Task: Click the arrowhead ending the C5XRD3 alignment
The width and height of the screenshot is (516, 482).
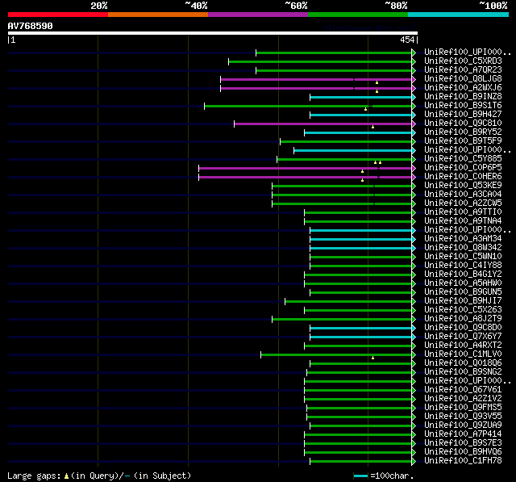Action: coord(414,61)
